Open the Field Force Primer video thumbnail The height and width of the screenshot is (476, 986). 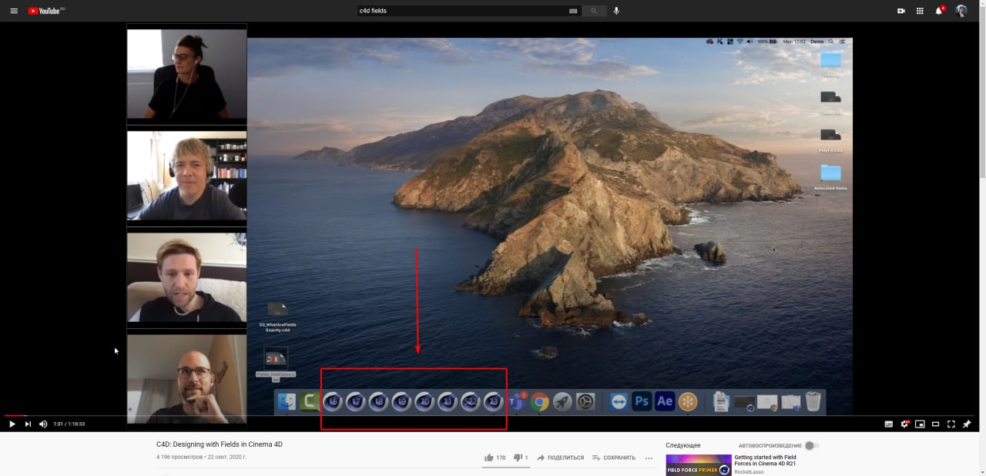(x=699, y=465)
